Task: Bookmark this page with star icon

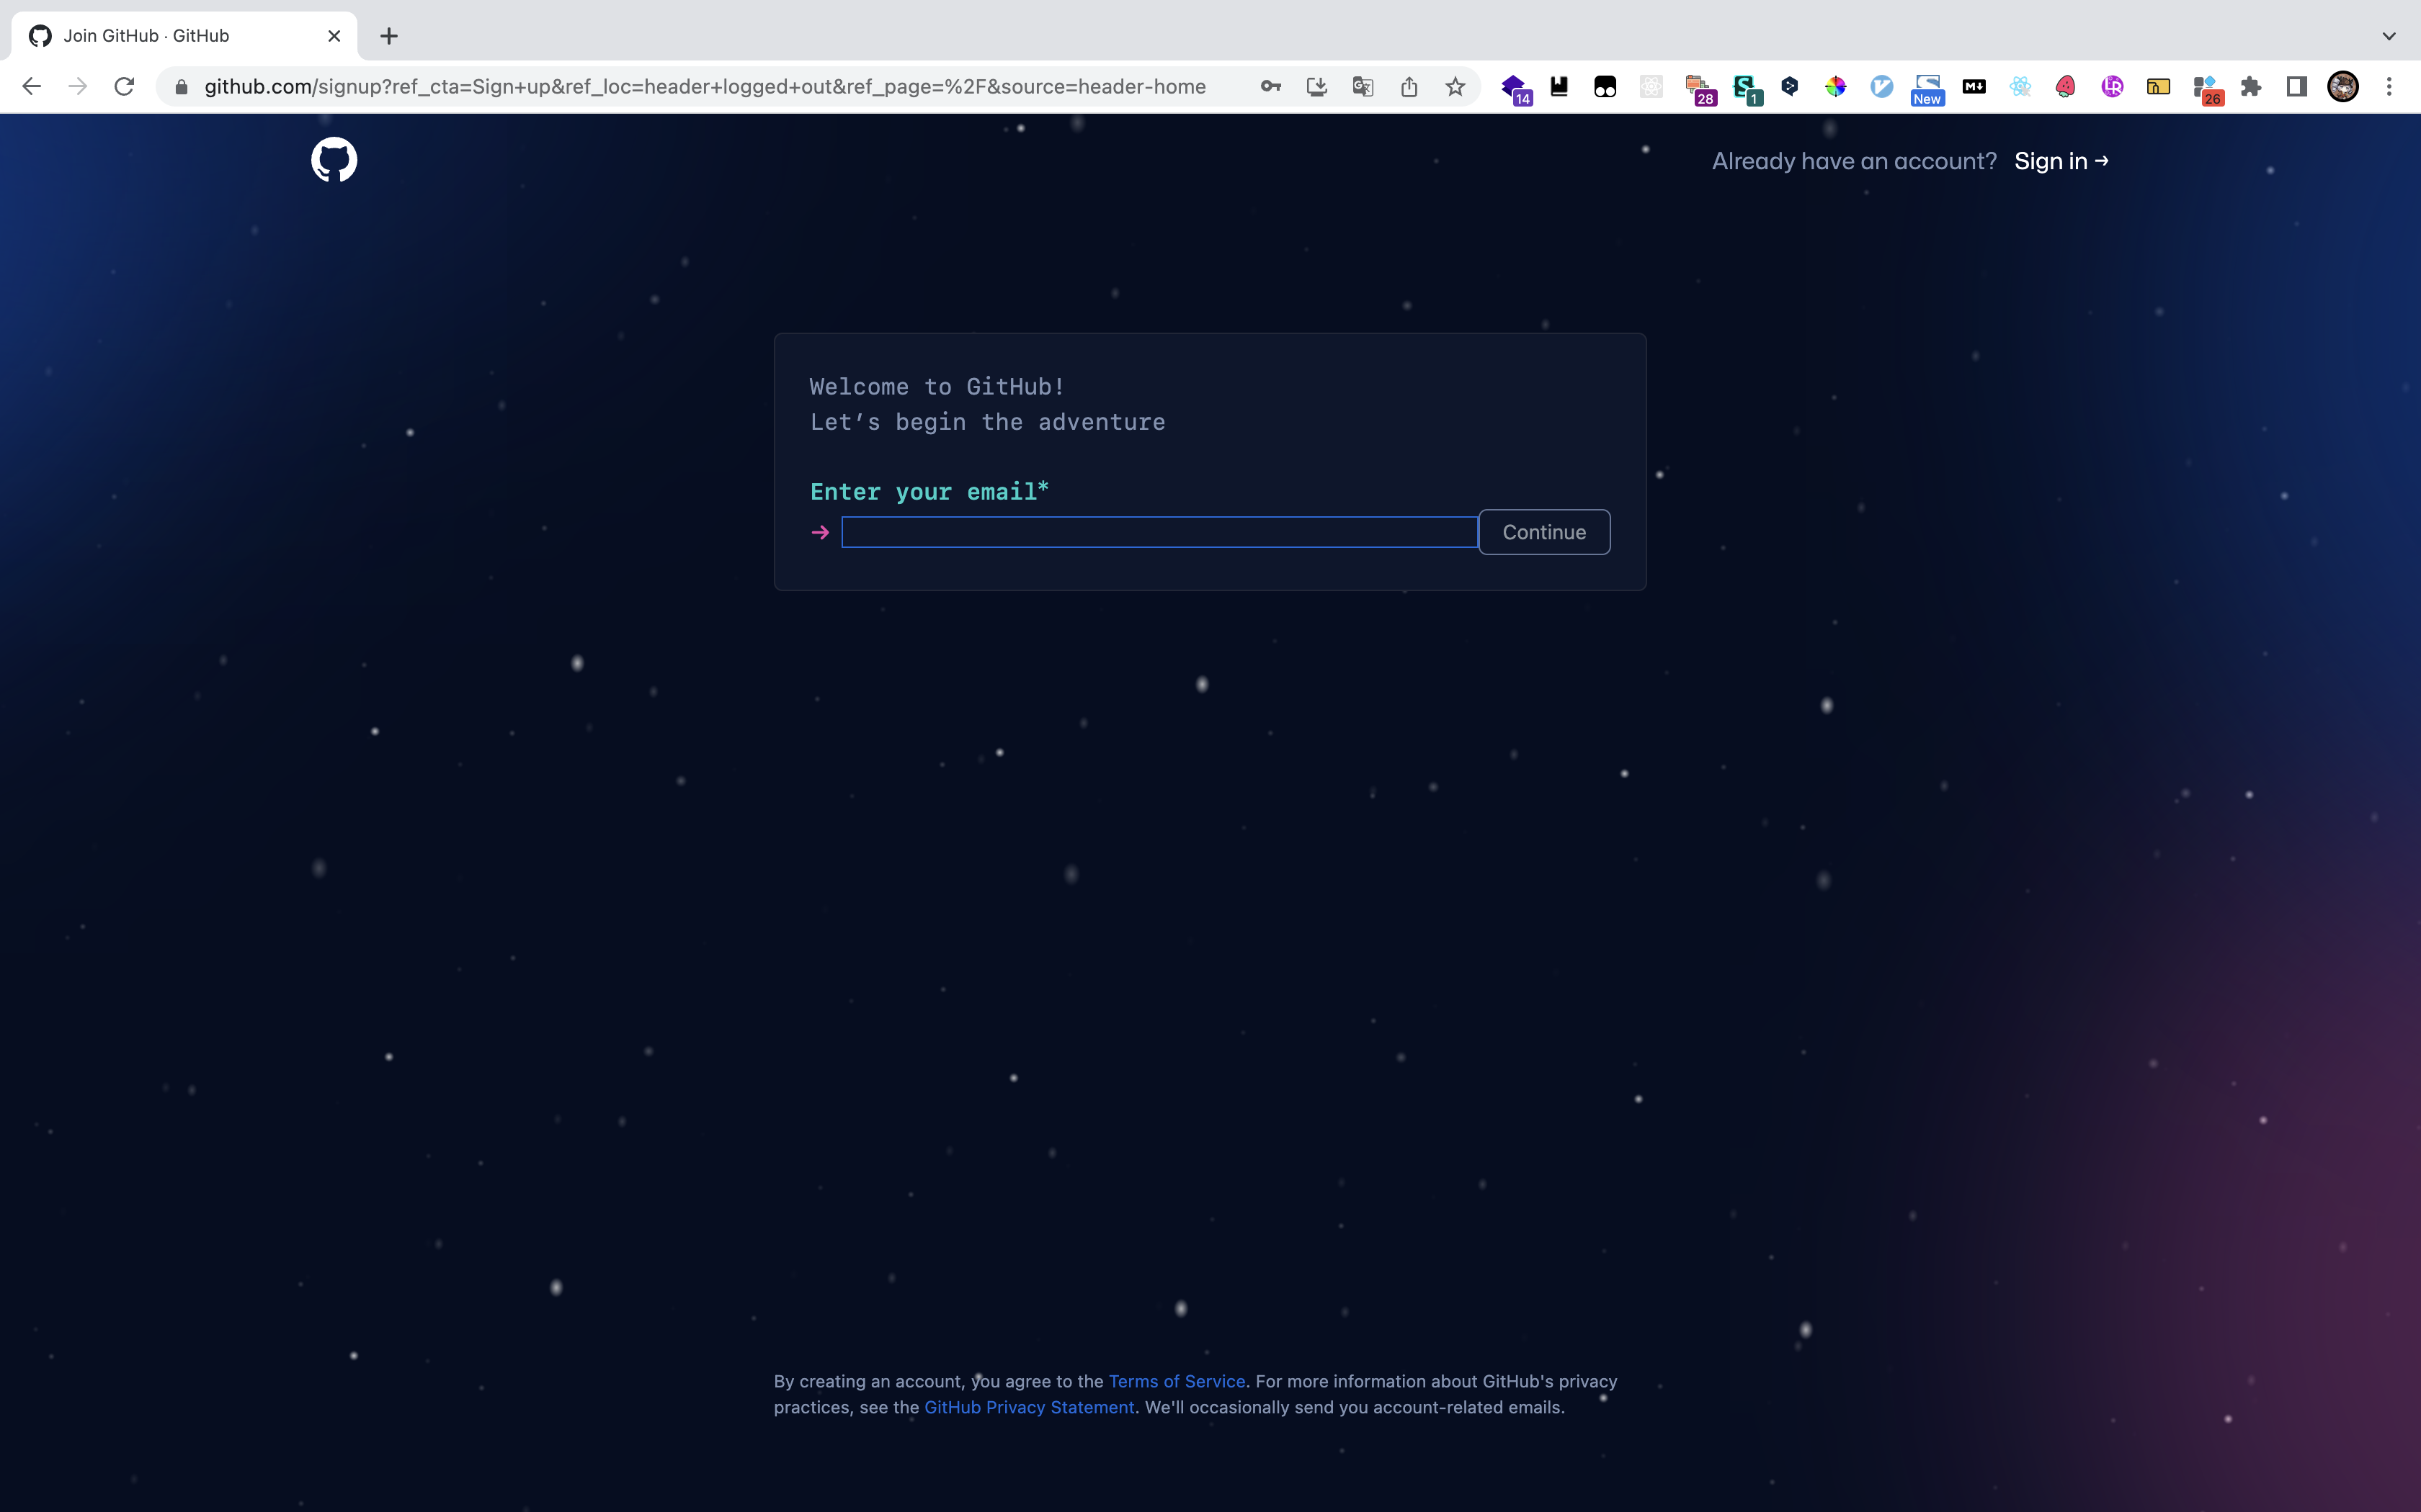Action: coord(1455,87)
